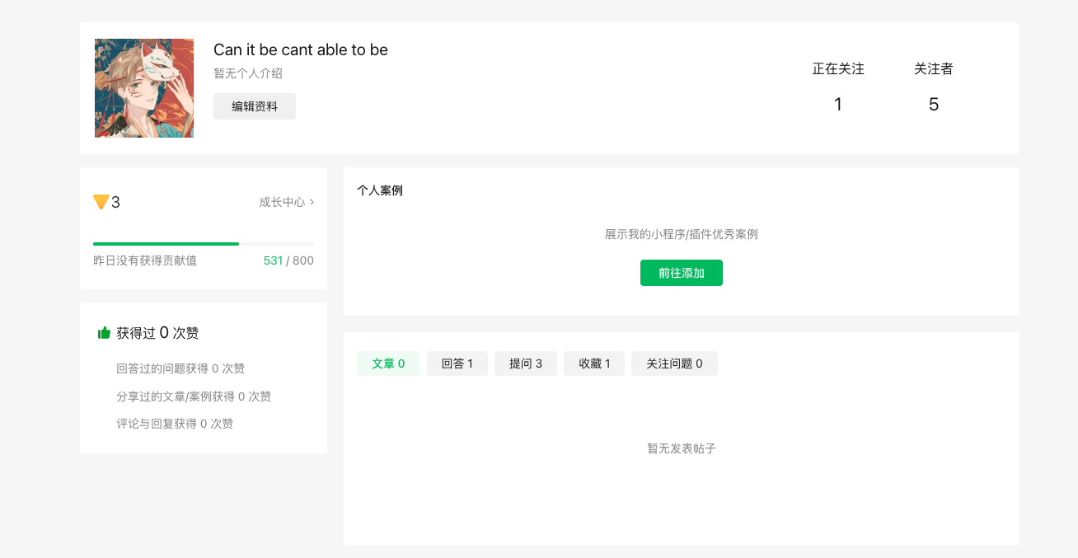
Task: Click 展示我的小程序/插件优秀案例 text
Action: 682,234
